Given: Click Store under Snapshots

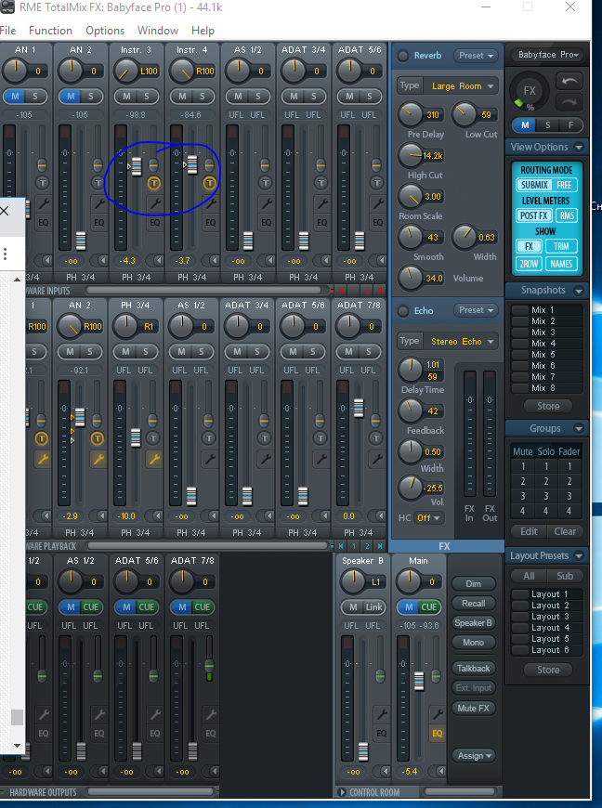Looking at the screenshot, I should coord(548,406).
